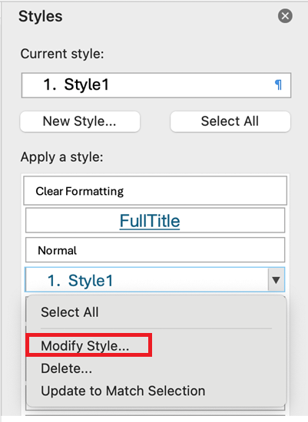This screenshot has width=308, height=422.
Task: Click the Select All button beside New Style
Action: pyautogui.click(x=230, y=121)
